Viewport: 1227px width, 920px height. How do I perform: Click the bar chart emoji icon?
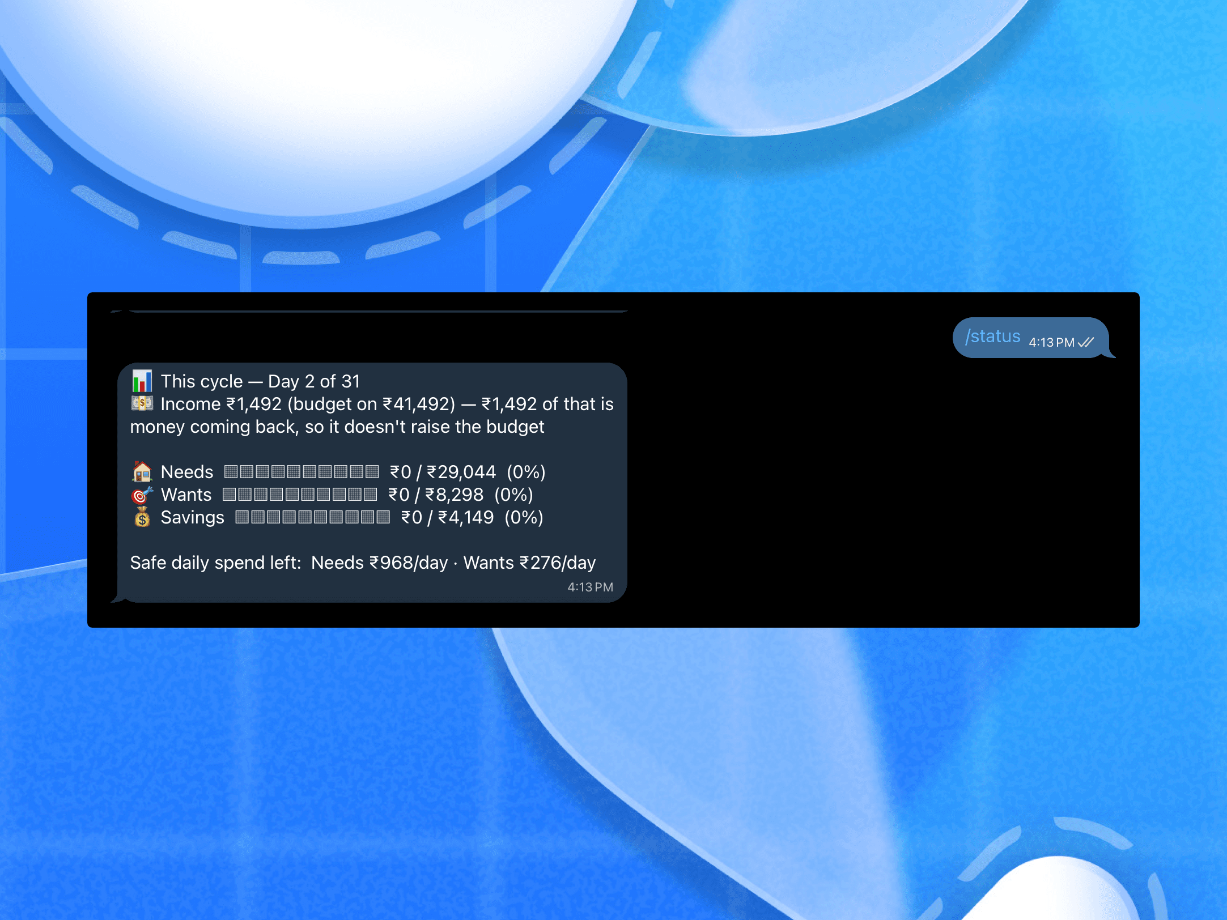pyautogui.click(x=142, y=381)
